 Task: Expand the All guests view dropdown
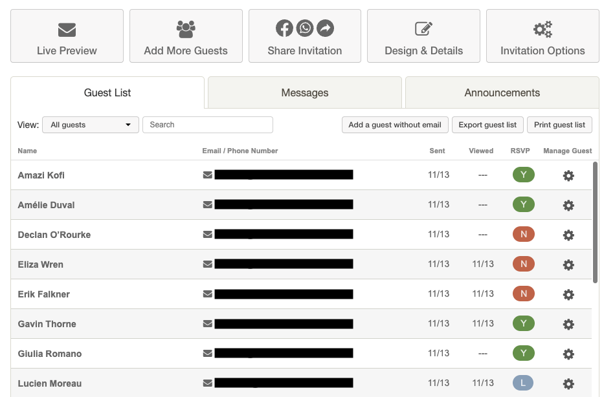click(x=91, y=125)
